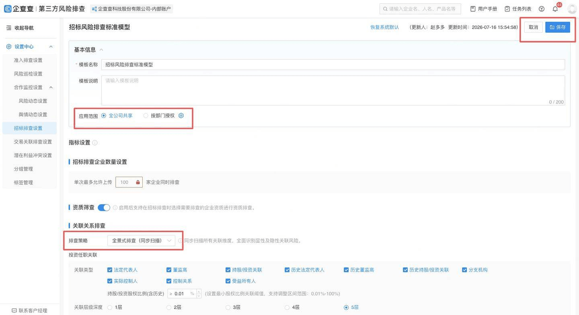Click the 恢复系统默认 link
The height and width of the screenshot is (315, 579).
click(385, 27)
